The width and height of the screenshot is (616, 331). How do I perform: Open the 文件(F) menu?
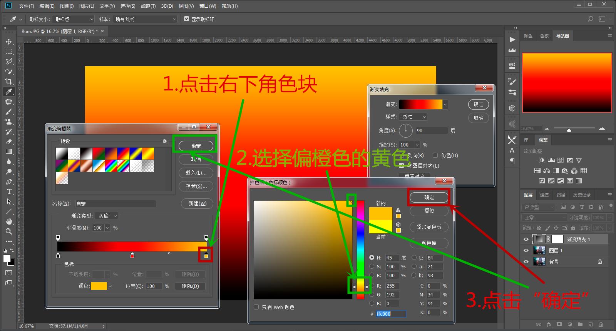[26, 6]
